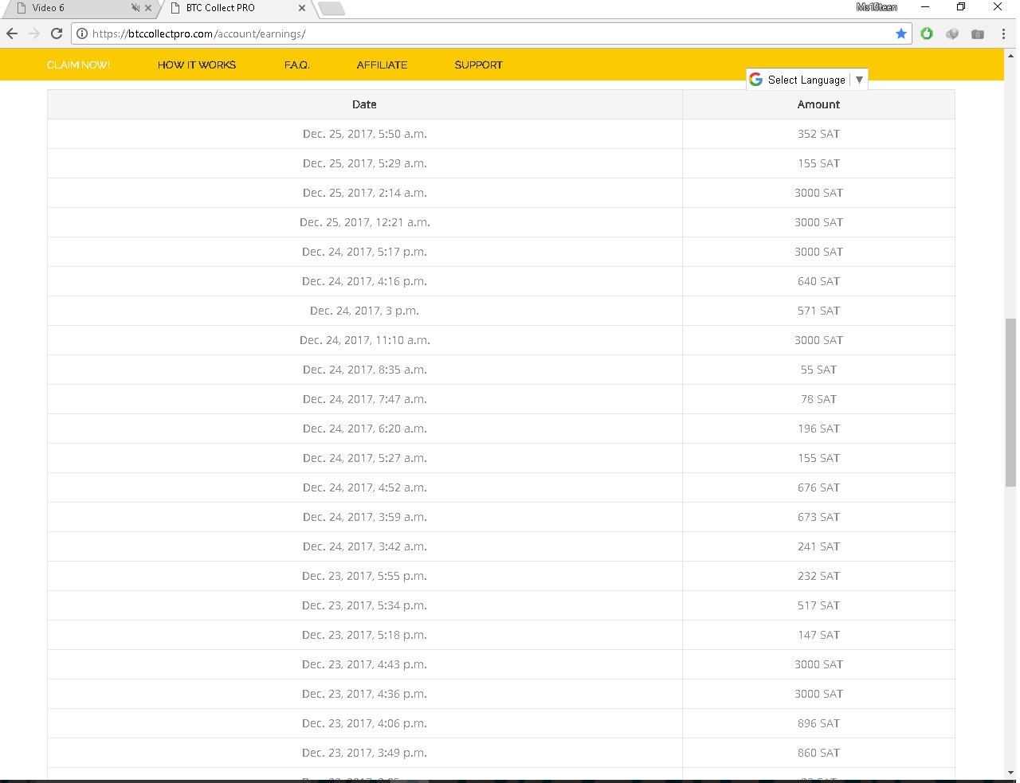The image size is (1020, 783).
Task: Select the date Dec. 24, 2017, 3 p.m.
Action: tap(365, 311)
